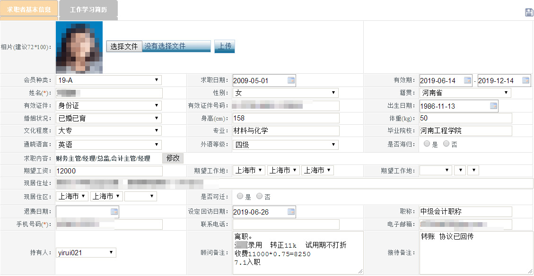The height and width of the screenshot is (276, 534).
Task: Click 身高 field showing 158
Action: click(286, 118)
